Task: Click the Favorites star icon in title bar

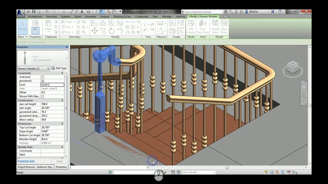Action: pyautogui.click(x=241, y=12)
